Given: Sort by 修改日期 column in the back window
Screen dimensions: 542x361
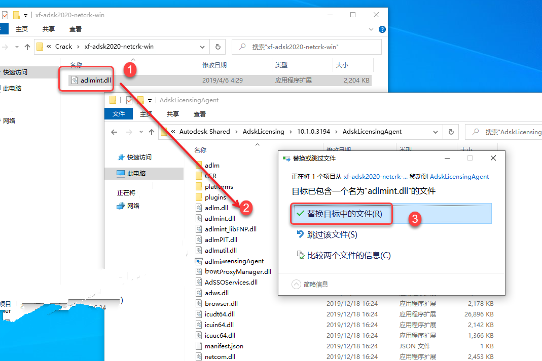Looking at the screenshot, I should [x=214, y=65].
